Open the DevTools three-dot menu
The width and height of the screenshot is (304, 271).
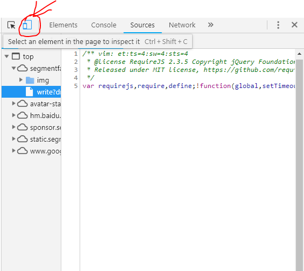click(x=278, y=25)
